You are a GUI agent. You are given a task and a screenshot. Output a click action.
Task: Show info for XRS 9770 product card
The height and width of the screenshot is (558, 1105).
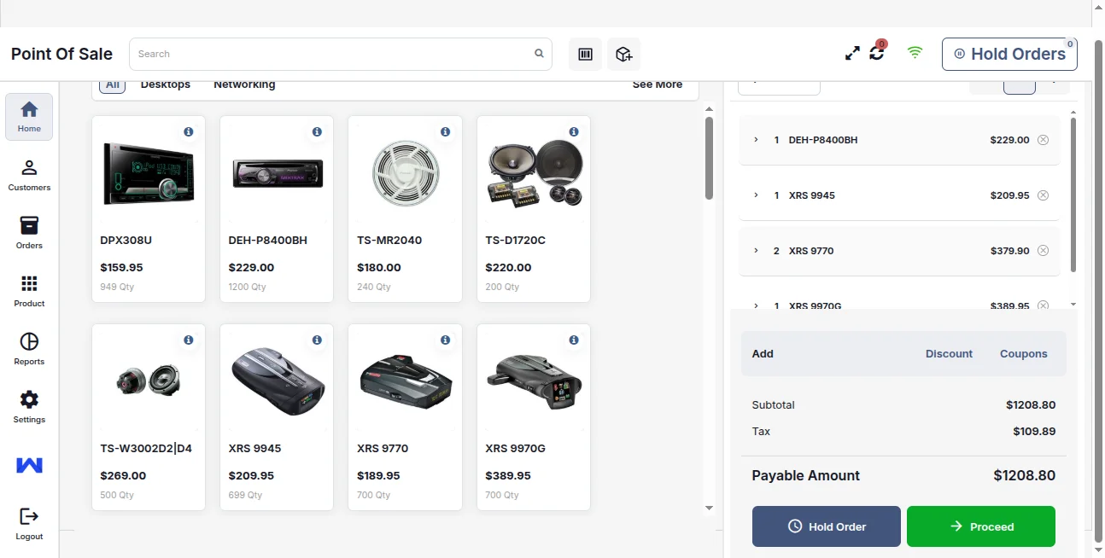click(x=445, y=340)
